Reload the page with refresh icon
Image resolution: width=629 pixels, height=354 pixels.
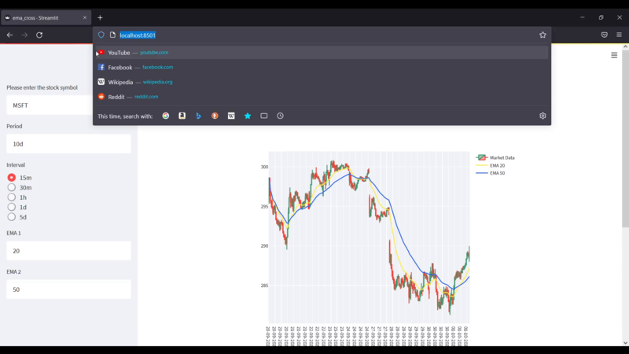39,35
